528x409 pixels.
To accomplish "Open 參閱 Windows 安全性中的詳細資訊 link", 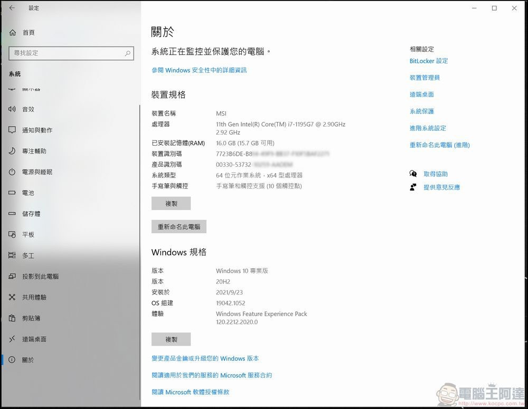I will [199, 70].
